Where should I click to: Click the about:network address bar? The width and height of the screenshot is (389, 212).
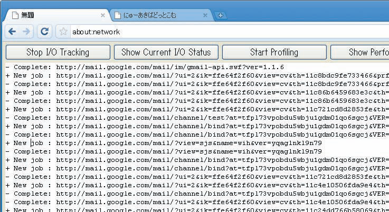pyautogui.click(x=230, y=32)
